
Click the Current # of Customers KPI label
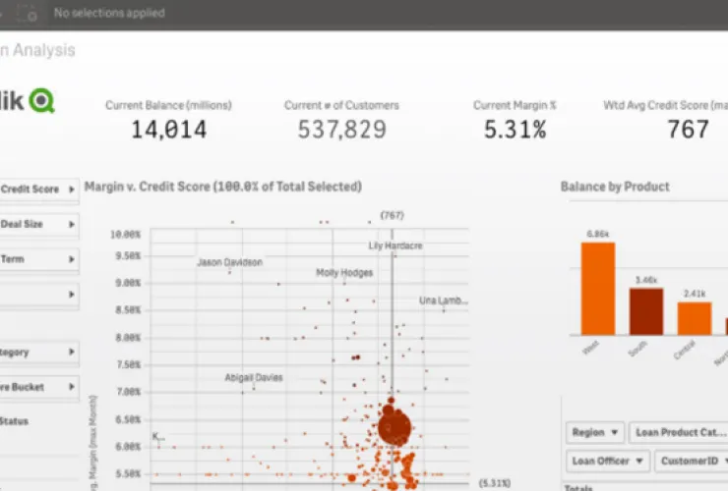(x=341, y=105)
